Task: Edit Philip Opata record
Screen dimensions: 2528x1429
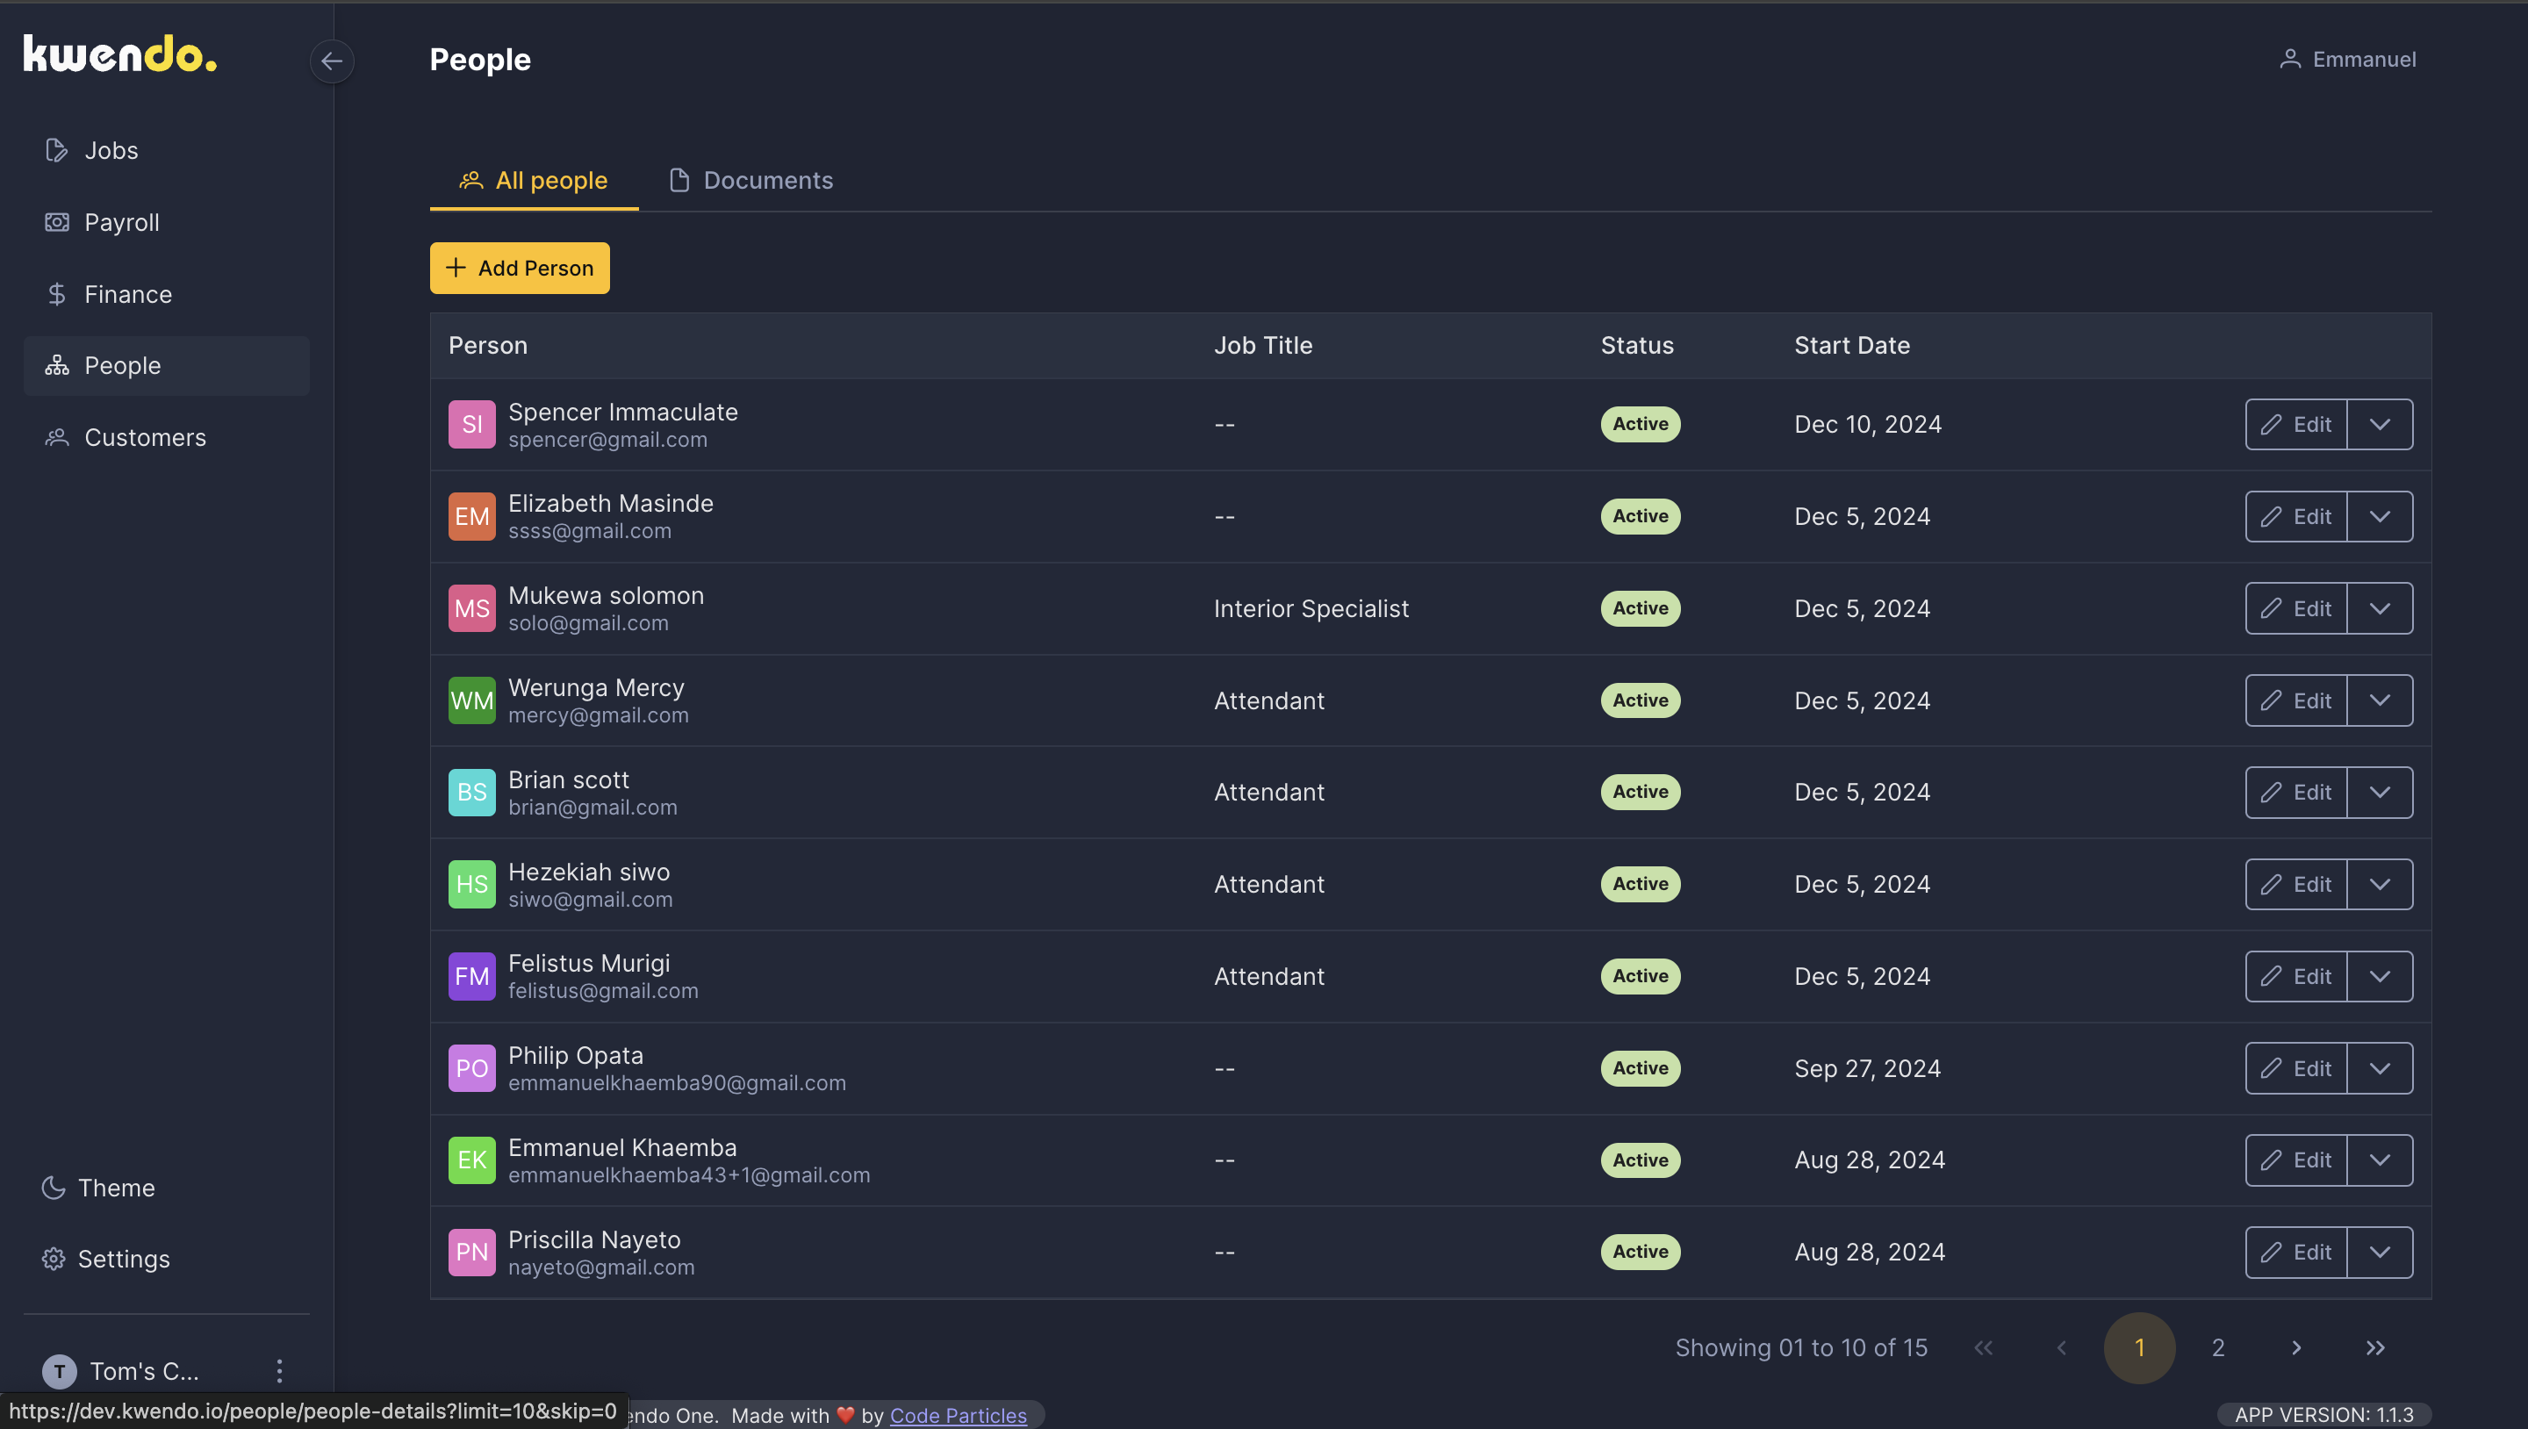Action: [2296, 1069]
